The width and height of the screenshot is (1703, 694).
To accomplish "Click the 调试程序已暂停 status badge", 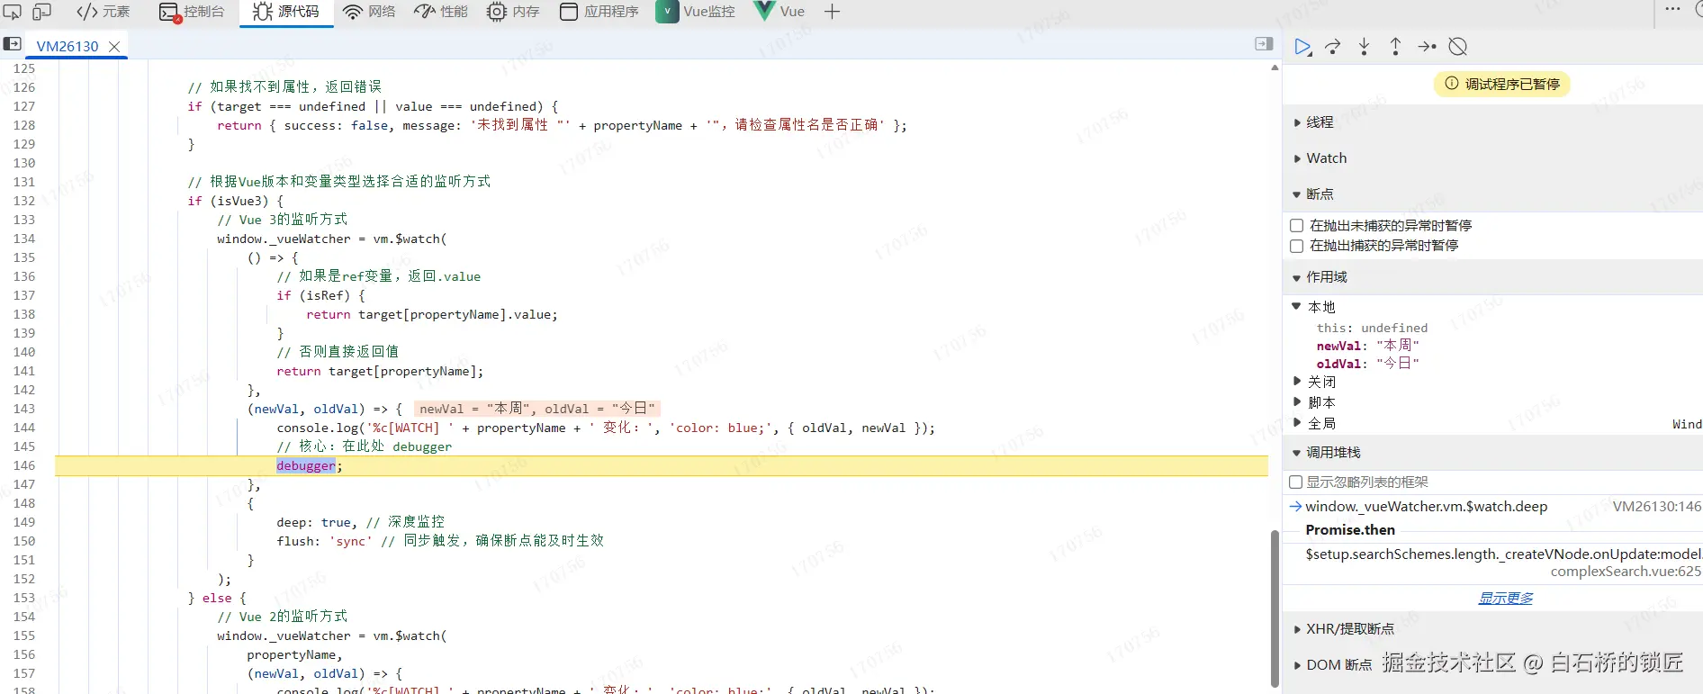I will [x=1502, y=84].
